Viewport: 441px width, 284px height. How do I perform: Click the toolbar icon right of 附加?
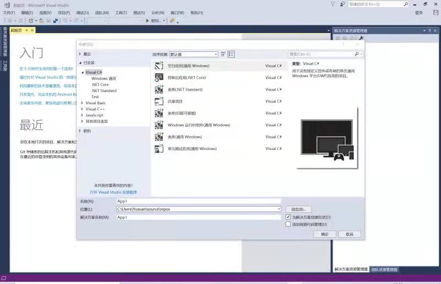(x=172, y=20)
